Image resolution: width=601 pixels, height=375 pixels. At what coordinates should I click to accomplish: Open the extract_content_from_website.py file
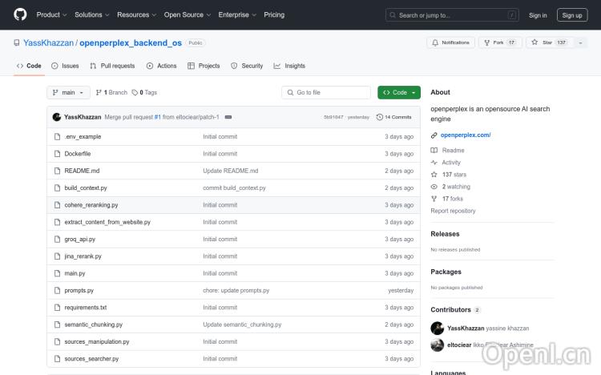click(107, 222)
